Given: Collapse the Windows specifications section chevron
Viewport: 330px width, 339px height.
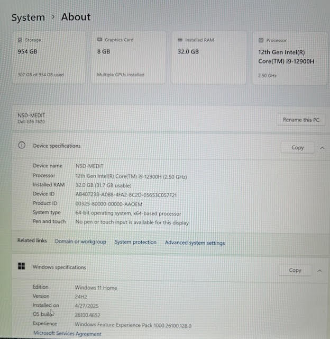Looking at the screenshot, I should coord(319,270).
